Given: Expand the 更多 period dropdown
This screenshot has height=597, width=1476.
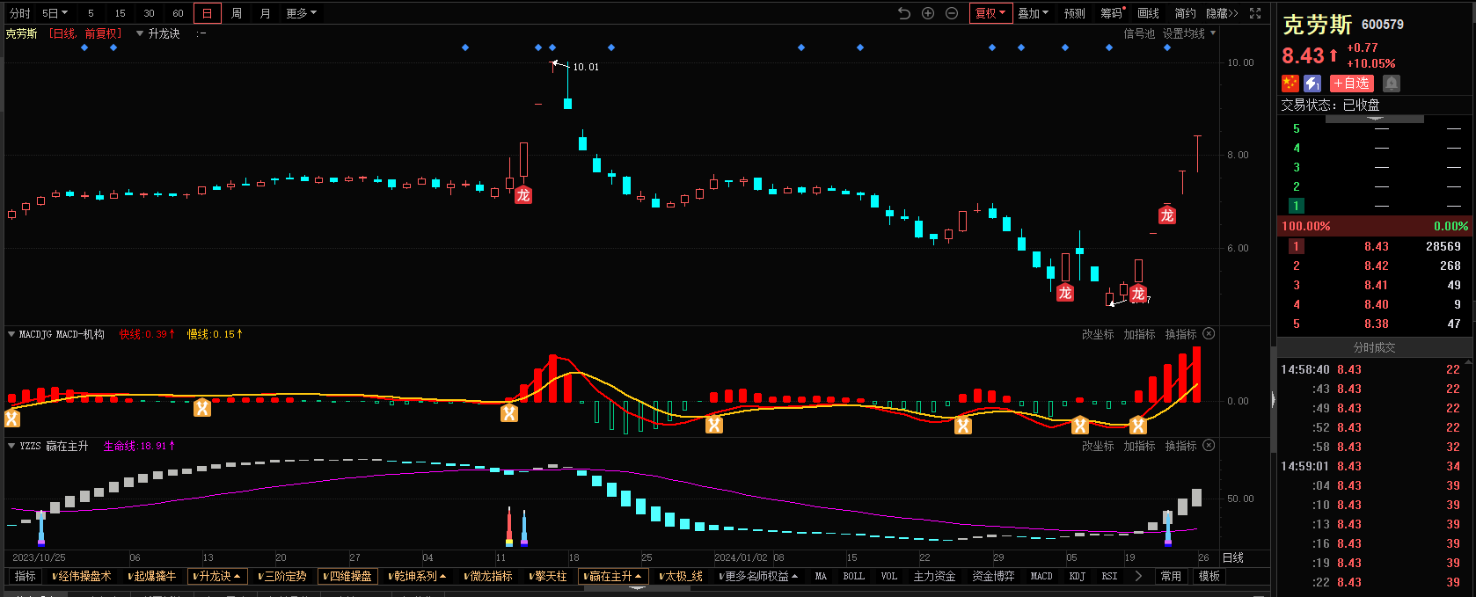Looking at the screenshot, I should 301,13.
